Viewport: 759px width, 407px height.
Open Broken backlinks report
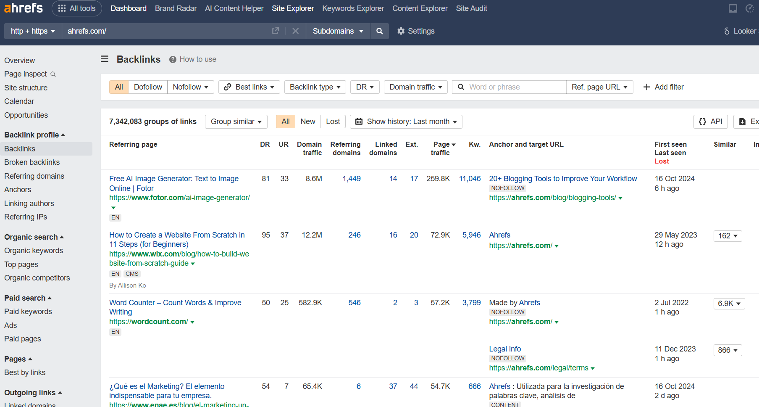click(x=32, y=162)
